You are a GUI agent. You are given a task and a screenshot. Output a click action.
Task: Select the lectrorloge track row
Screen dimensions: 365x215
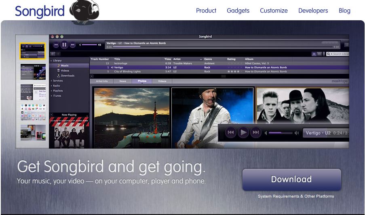click(219, 63)
